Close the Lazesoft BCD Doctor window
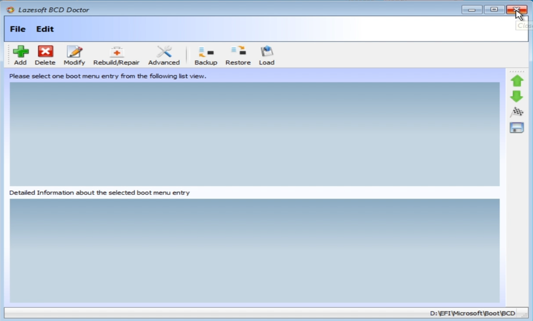 [x=516, y=9]
